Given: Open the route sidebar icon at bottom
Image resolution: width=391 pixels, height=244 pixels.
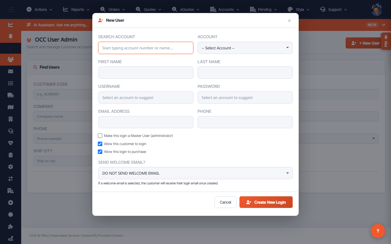Looking at the screenshot, I should (11, 238).
